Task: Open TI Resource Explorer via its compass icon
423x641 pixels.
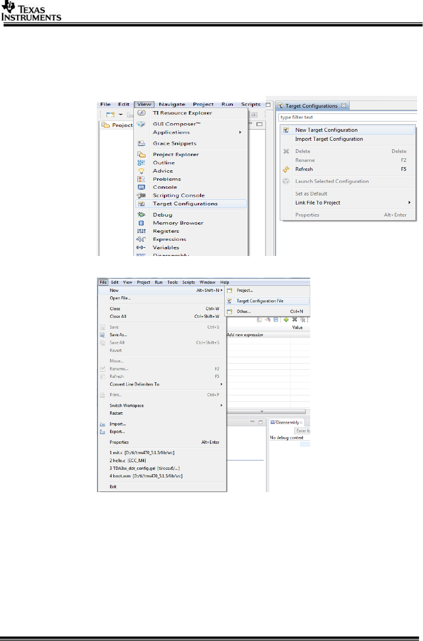Action: [141, 113]
